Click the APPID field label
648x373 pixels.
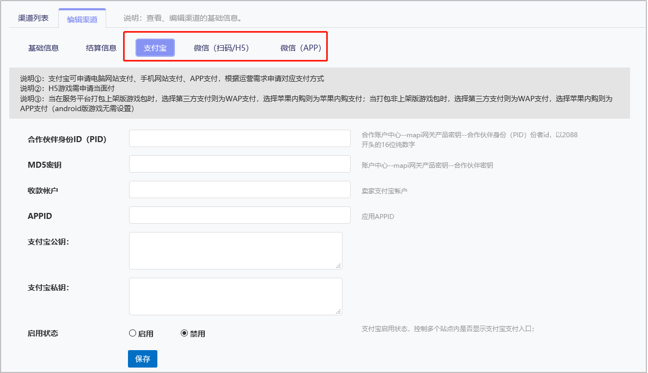pos(40,216)
